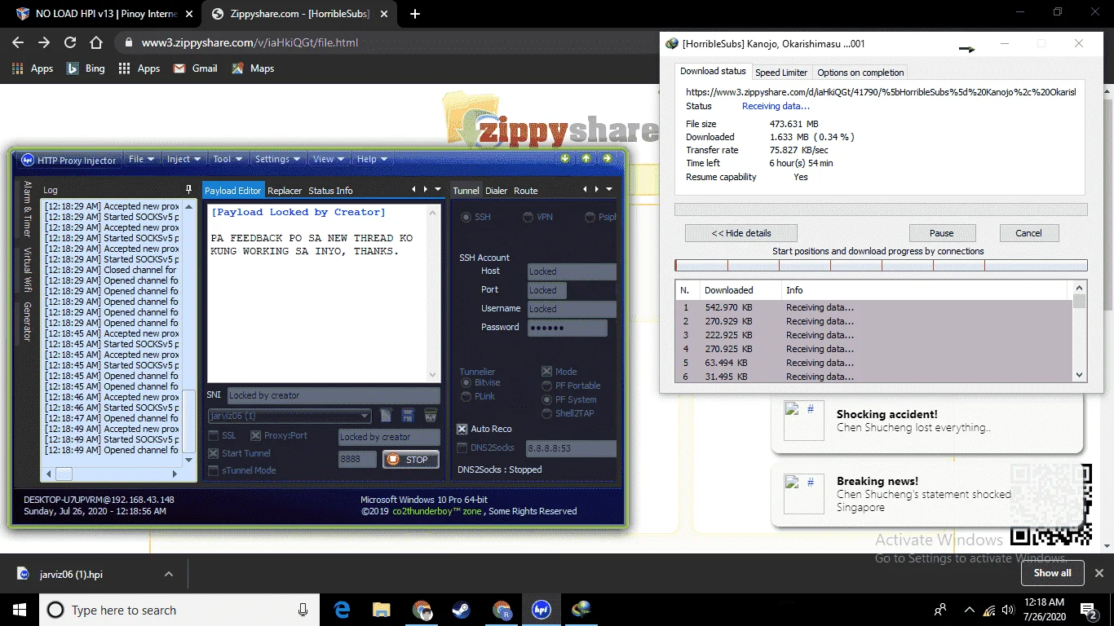Uncheck the Auto Reco checkbox

[x=462, y=429]
